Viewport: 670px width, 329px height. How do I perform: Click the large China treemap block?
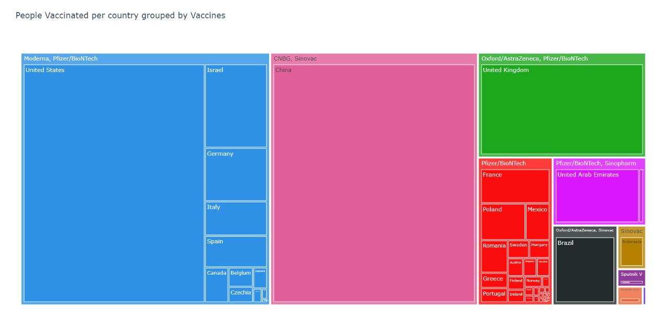(374, 183)
